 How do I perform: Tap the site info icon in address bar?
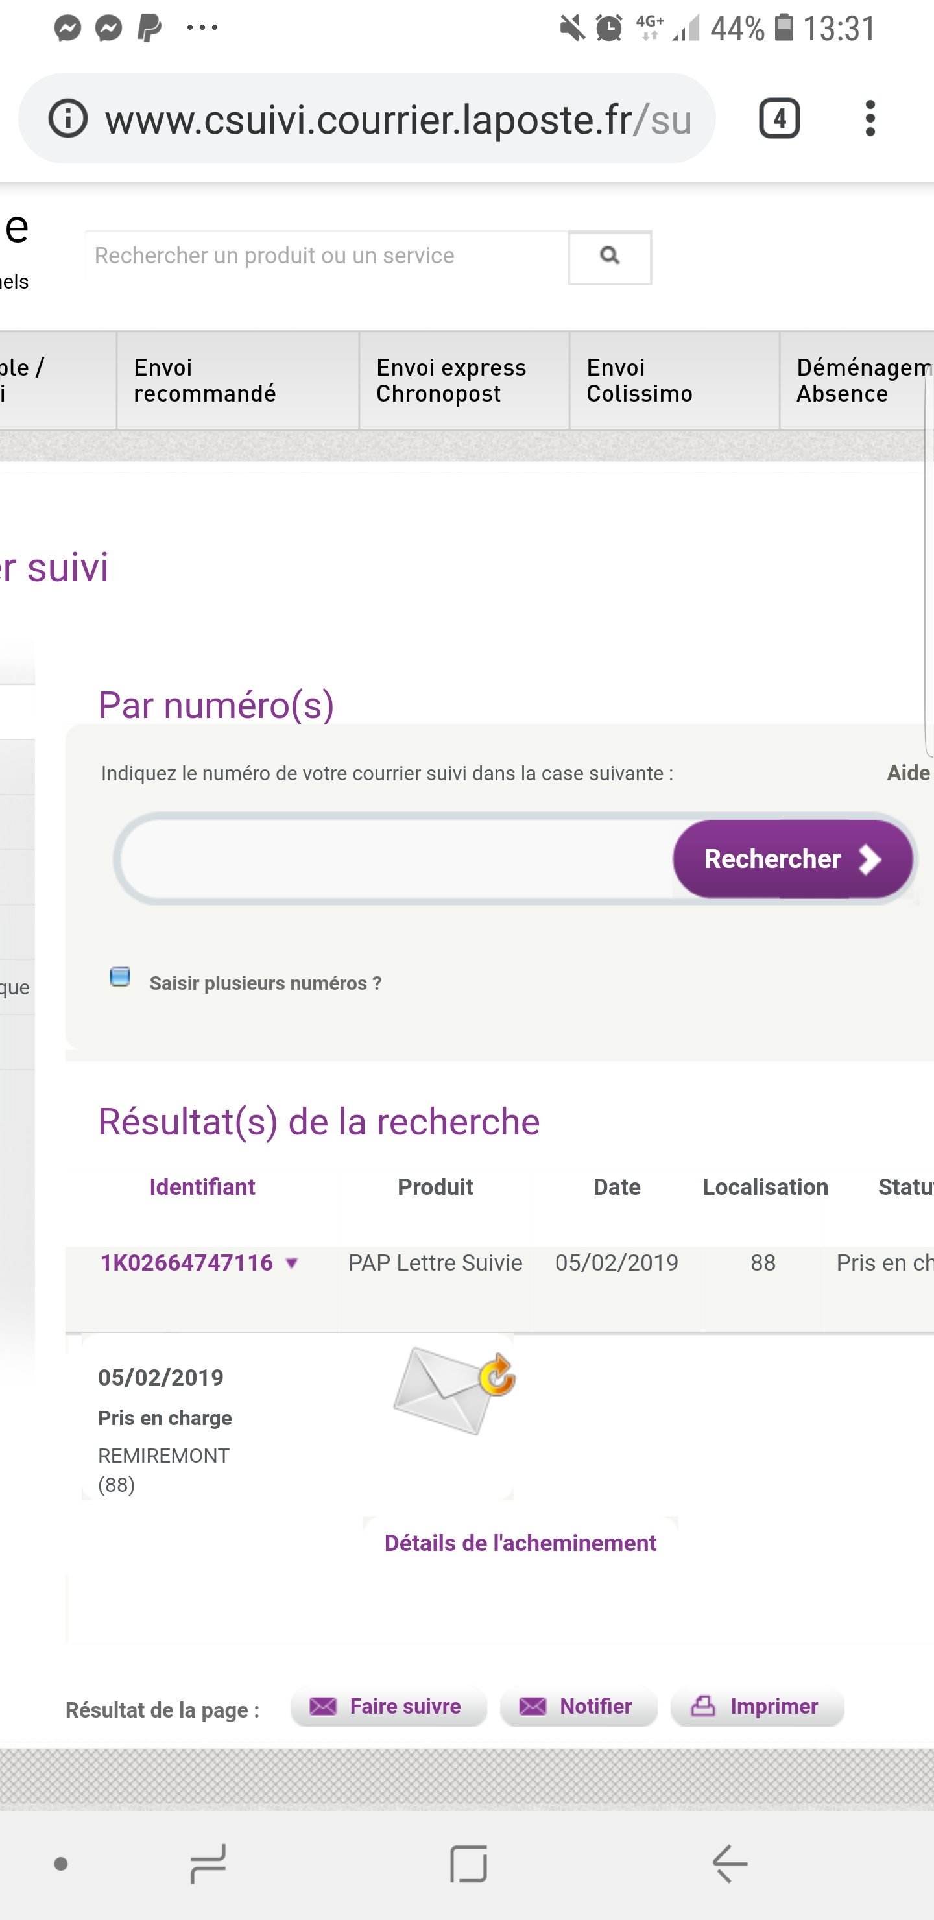[x=68, y=119]
